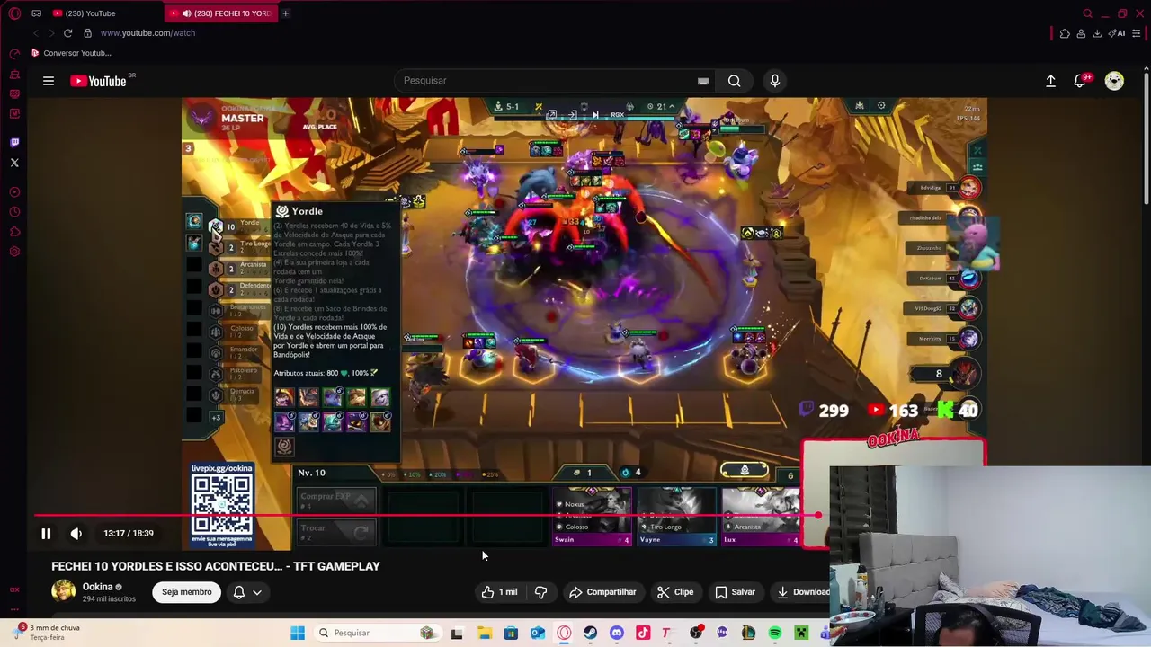Image resolution: width=1151 pixels, height=647 pixels.
Task: Open the YouTube create upload button
Action: coord(1050,81)
